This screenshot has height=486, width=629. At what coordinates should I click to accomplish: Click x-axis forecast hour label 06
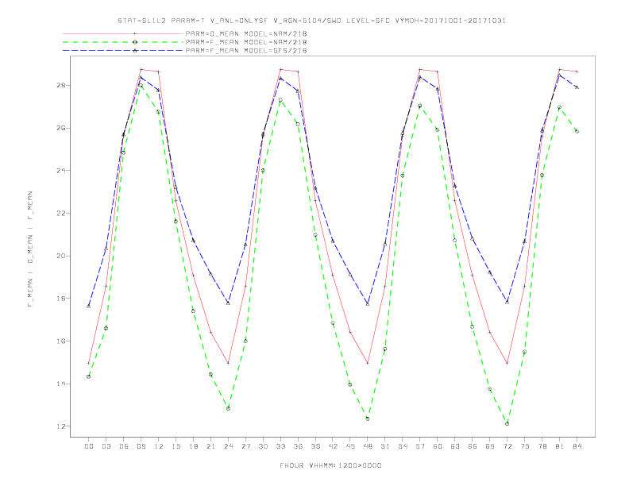click(x=124, y=446)
